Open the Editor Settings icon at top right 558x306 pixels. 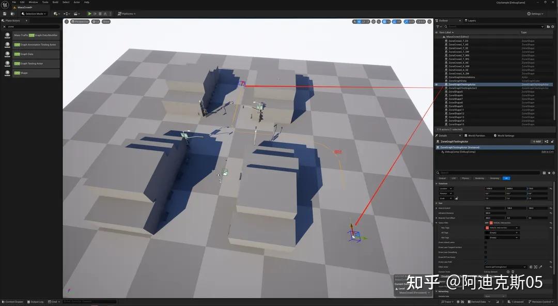tap(535, 13)
